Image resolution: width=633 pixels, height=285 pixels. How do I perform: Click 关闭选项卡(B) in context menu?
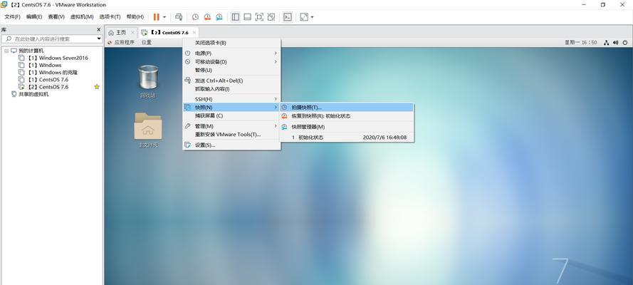tap(231, 43)
